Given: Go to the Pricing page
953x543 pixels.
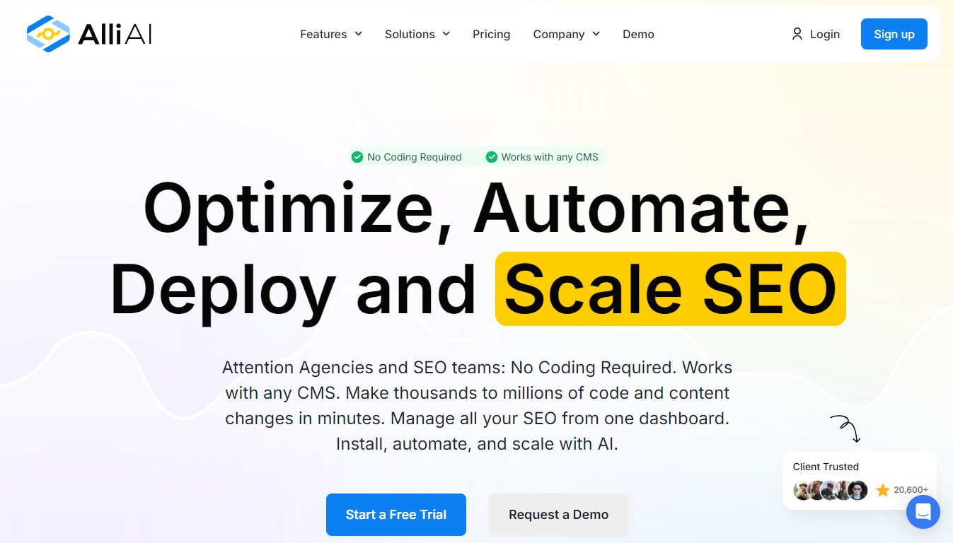Looking at the screenshot, I should coord(491,34).
